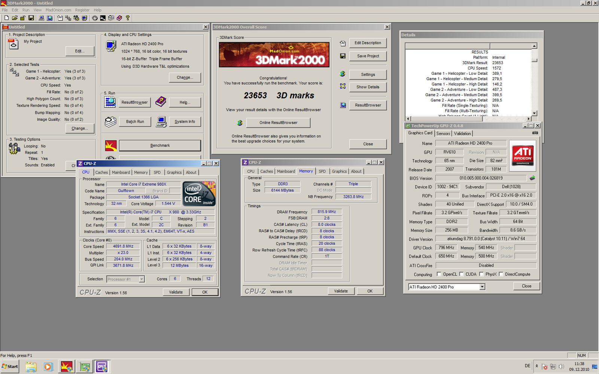Open the Processor #1 selection dropdown
599x374 pixels.
point(142,279)
